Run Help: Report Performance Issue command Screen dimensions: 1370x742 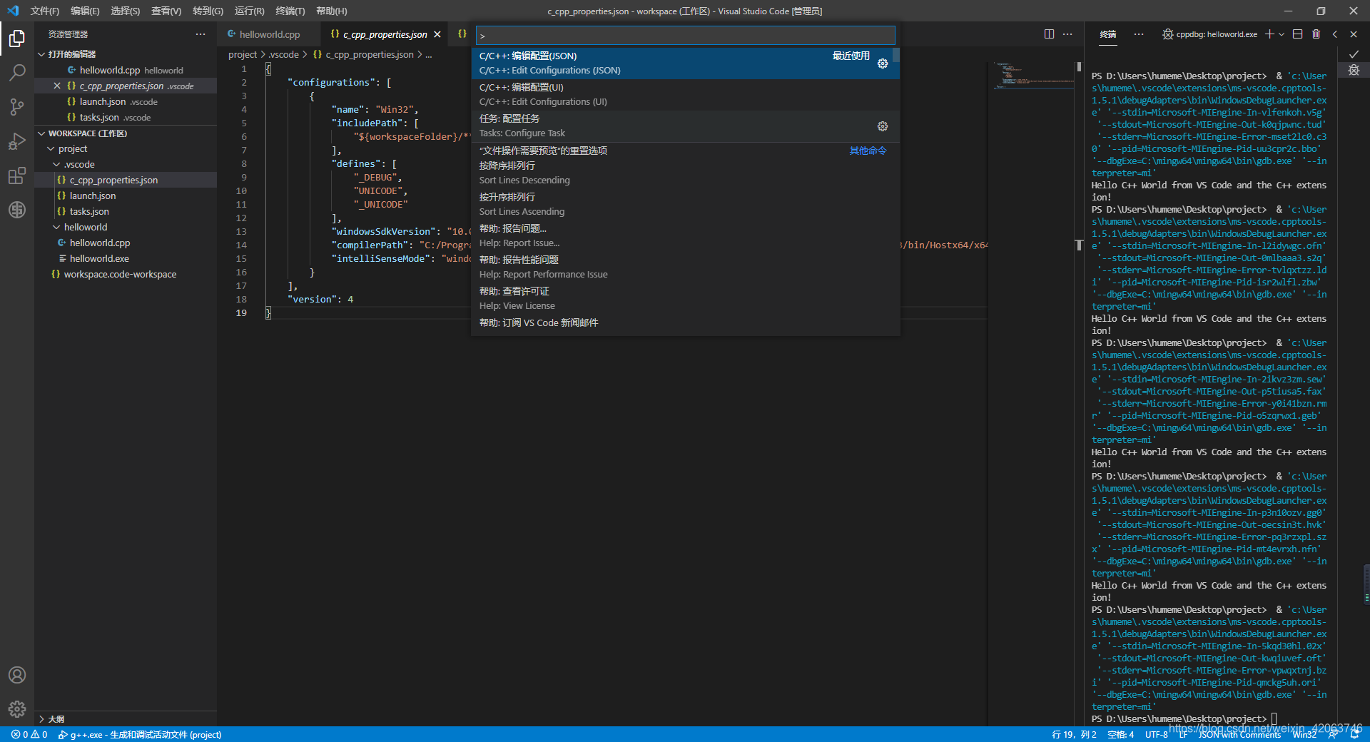[x=685, y=267]
